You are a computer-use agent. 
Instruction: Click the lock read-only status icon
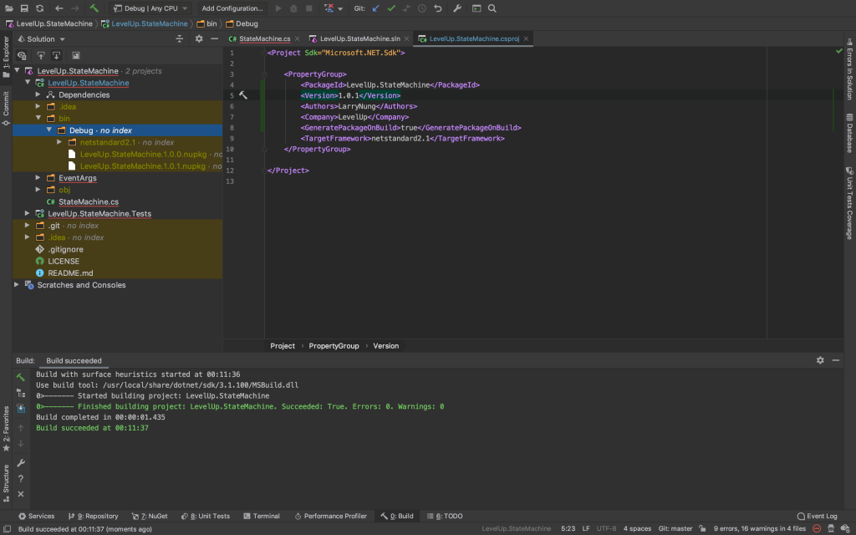[x=702, y=528]
